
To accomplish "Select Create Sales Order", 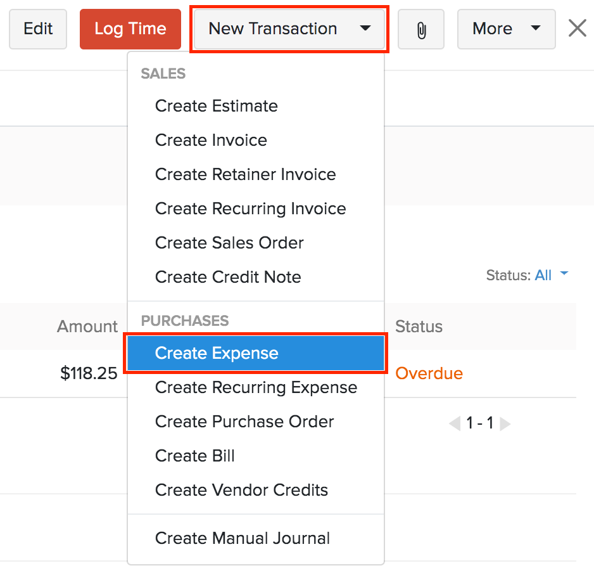I will point(229,243).
